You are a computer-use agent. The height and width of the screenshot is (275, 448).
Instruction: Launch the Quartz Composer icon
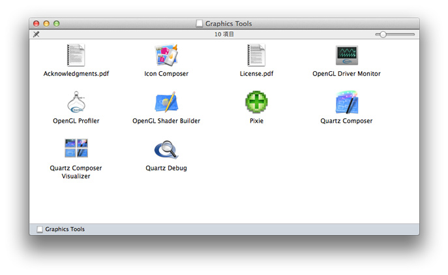point(346,102)
